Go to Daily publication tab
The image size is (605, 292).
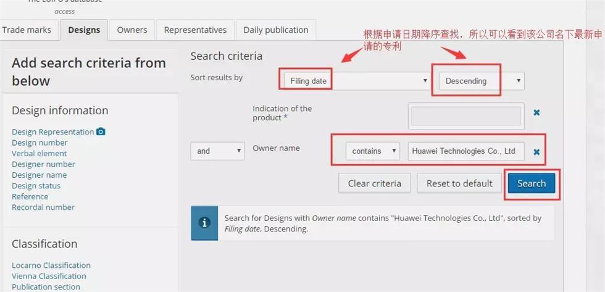[276, 30]
